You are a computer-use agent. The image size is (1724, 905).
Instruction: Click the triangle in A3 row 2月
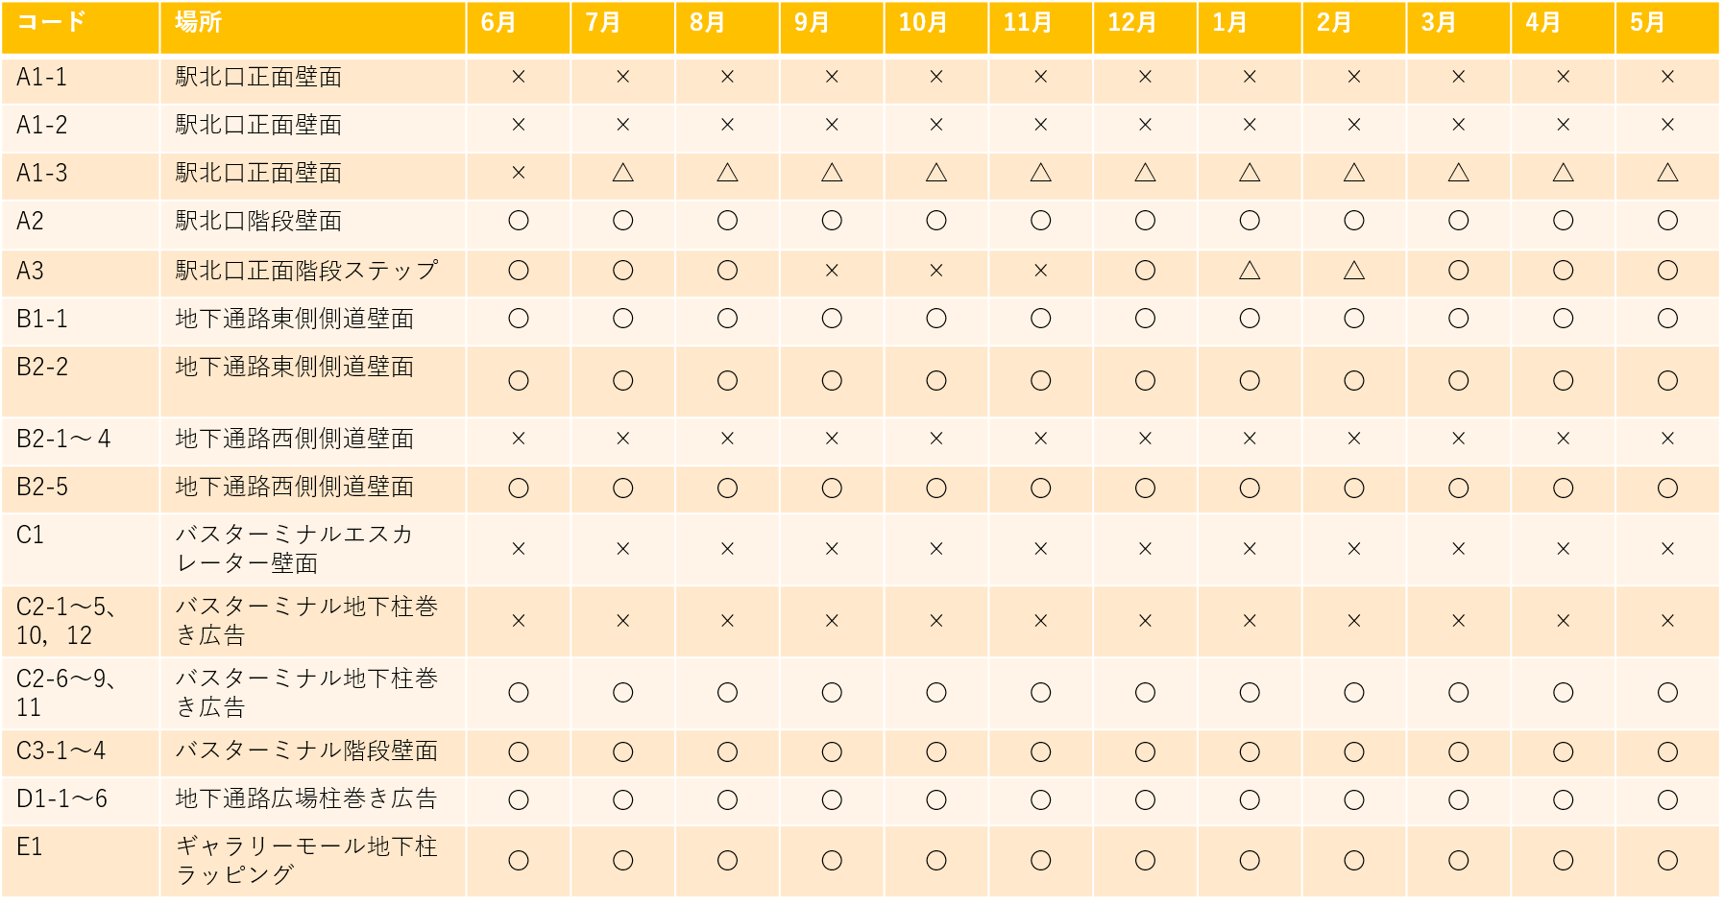coord(1354,271)
